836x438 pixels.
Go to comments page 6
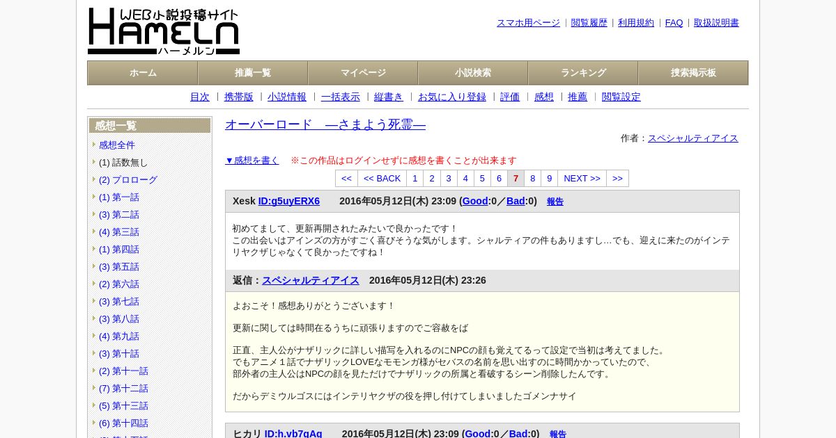[x=499, y=179]
